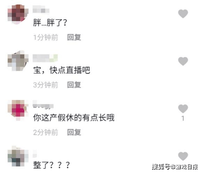Click 回复 under the "胖...胖了?" comment
The height and width of the screenshot is (173, 203).
(74, 37)
